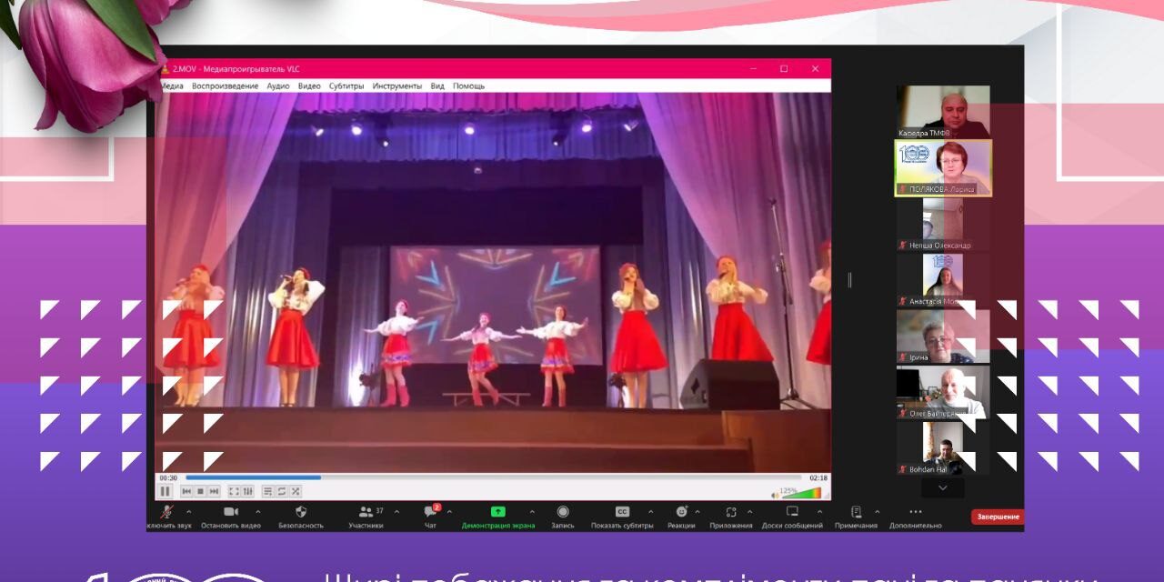Click the Zoom Record button
This screenshot has height=582, width=1164.
(563, 512)
